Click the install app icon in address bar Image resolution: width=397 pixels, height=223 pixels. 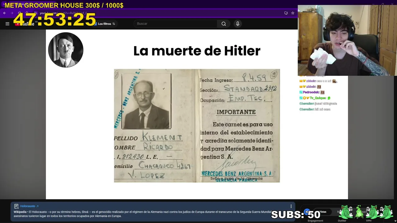286,13
